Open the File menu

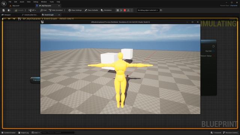click(x=10, y=2)
